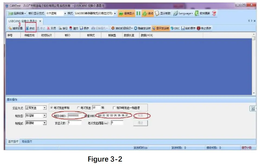Switch to USBCAN1 设备:0 通道:0 tab
Viewport: 260px width, 168px height.
[23, 21]
